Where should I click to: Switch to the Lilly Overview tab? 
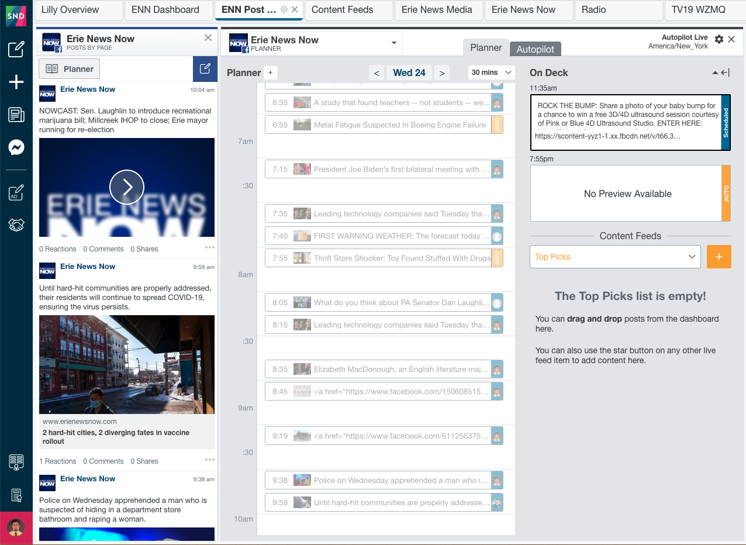pyautogui.click(x=80, y=9)
